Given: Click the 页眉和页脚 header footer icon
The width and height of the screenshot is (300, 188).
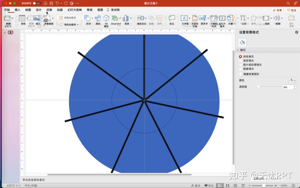Looking at the screenshot, I should (x=194, y=18).
